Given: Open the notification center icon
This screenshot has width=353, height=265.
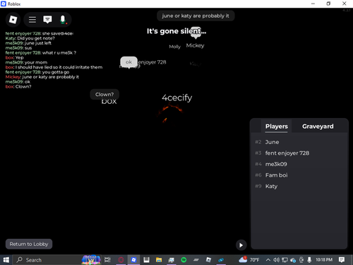Looking at the screenshot, I should [342, 260].
